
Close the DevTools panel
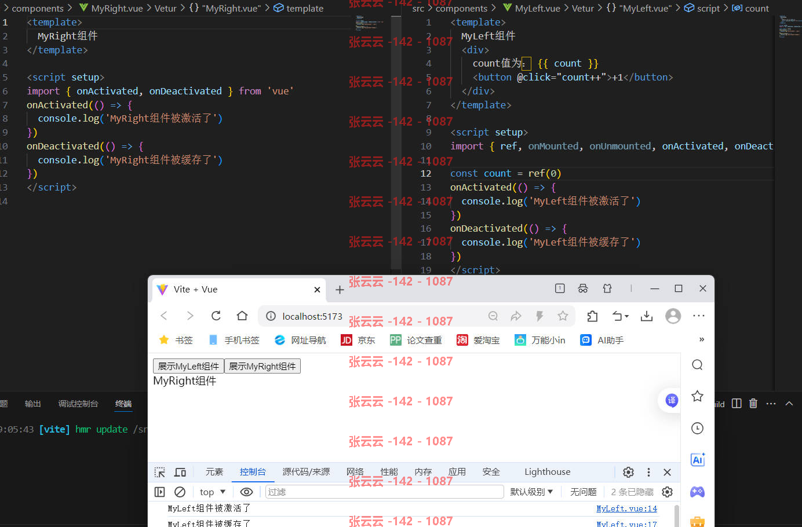pos(667,472)
